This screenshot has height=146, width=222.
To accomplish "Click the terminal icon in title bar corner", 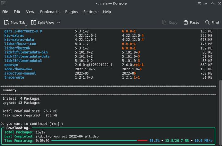I will point(4,3).
